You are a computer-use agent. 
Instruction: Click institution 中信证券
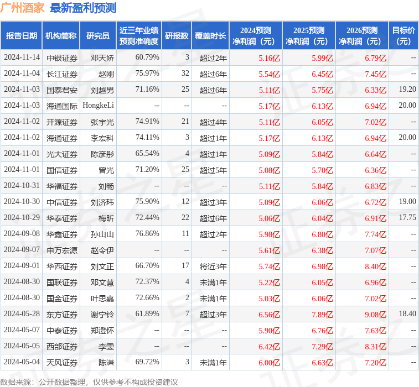pyautogui.click(x=62, y=202)
